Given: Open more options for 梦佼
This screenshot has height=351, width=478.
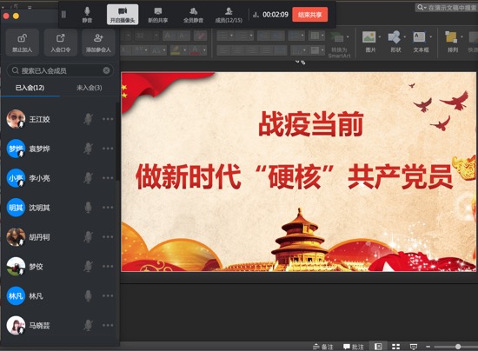Looking at the screenshot, I should click(108, 267).
